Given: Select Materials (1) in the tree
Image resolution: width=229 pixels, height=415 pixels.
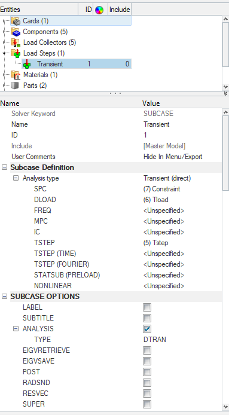Looking at the screenshot, I should (x=40, y=75).
